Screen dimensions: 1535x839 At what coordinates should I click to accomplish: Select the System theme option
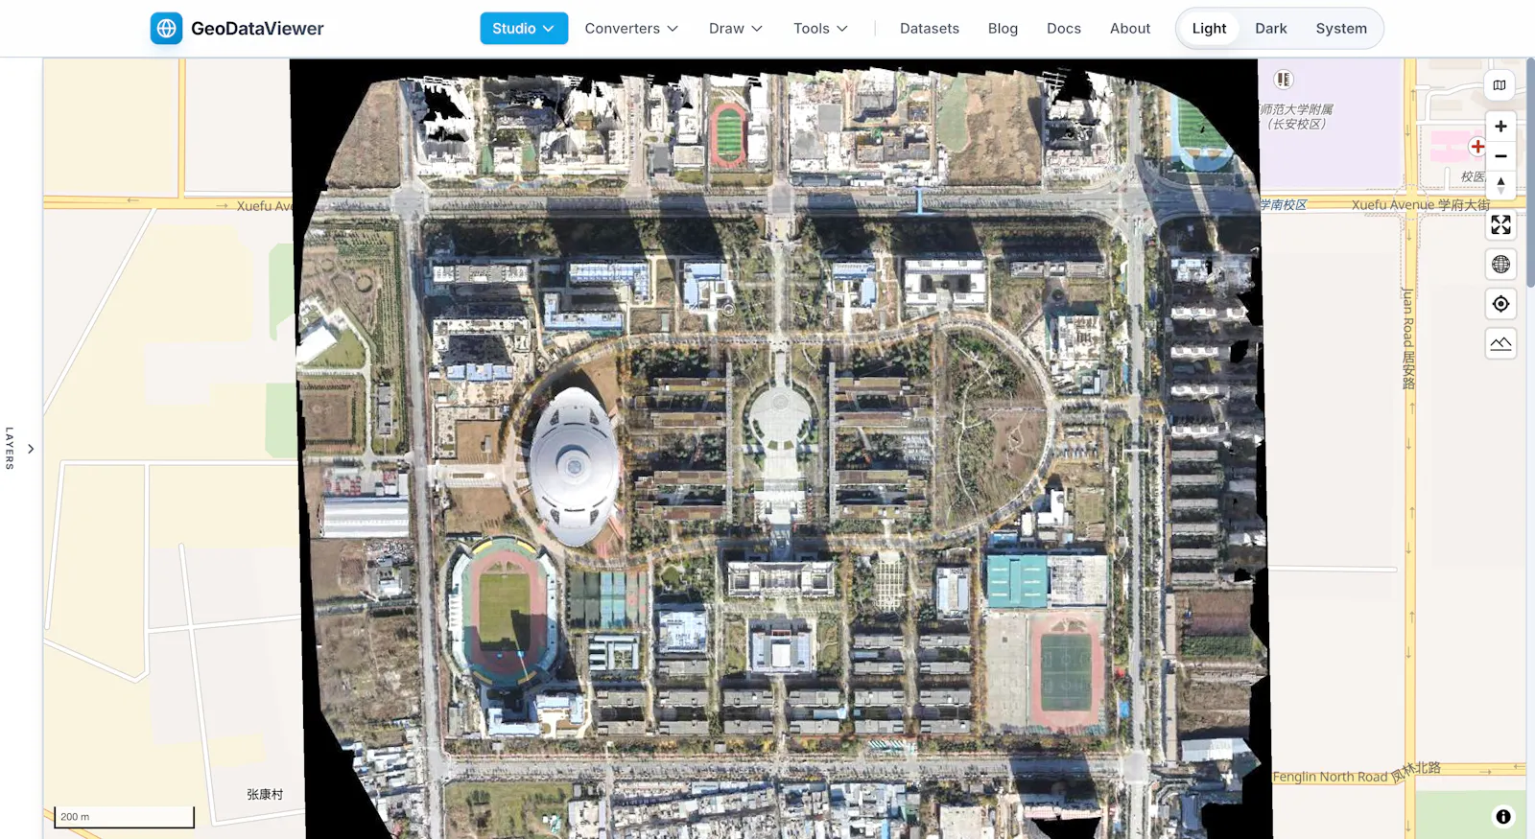coord(1341,29)
